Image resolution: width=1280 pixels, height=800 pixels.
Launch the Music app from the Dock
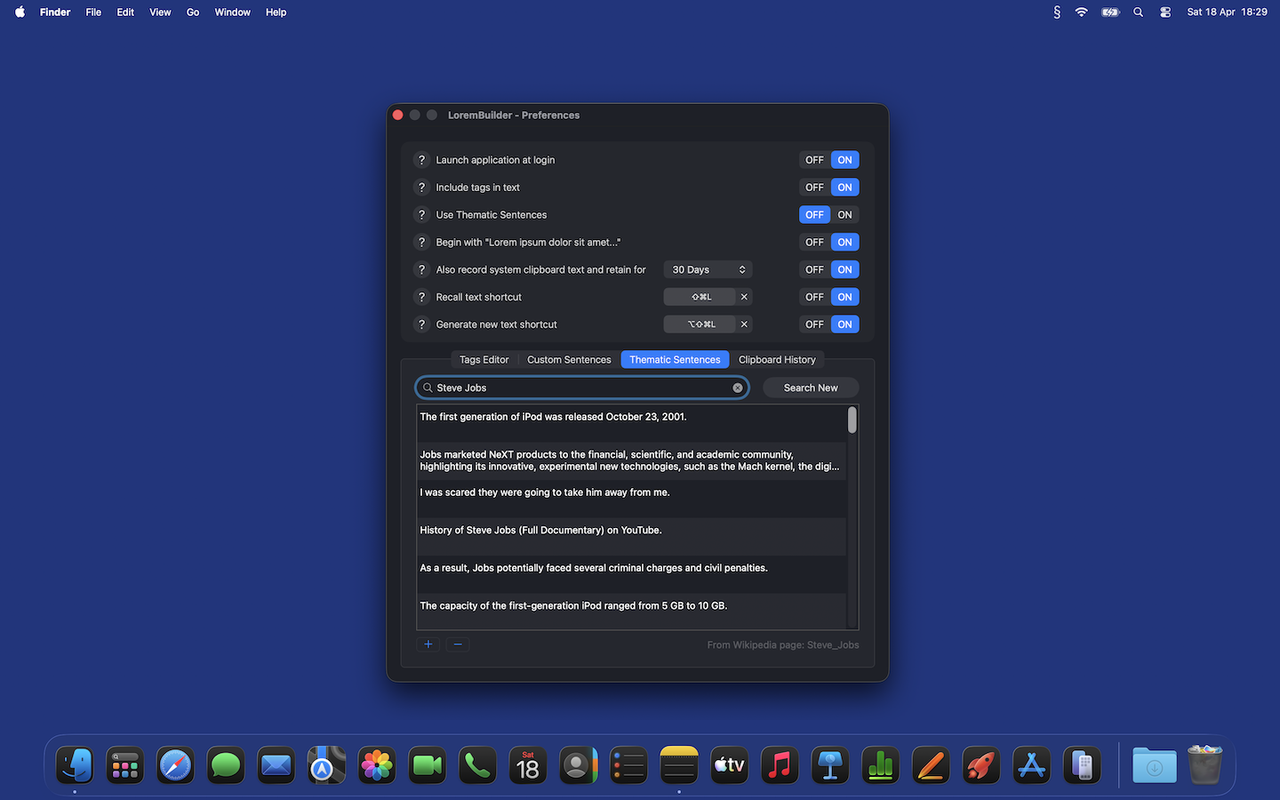click(780, 764)
